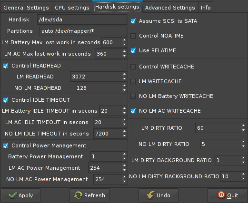248x203 pixels.
Task: Toggle Assume SCSI is SATA checkbox
Action: tap(133, 21)
